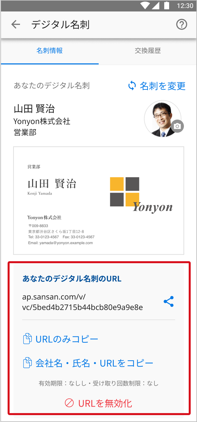Open the business card image

pyautogui.click(x=99, y=201)
